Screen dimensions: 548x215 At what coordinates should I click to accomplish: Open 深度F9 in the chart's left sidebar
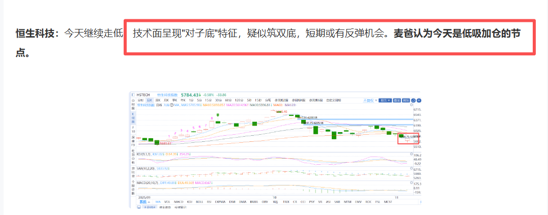point(133,141)
